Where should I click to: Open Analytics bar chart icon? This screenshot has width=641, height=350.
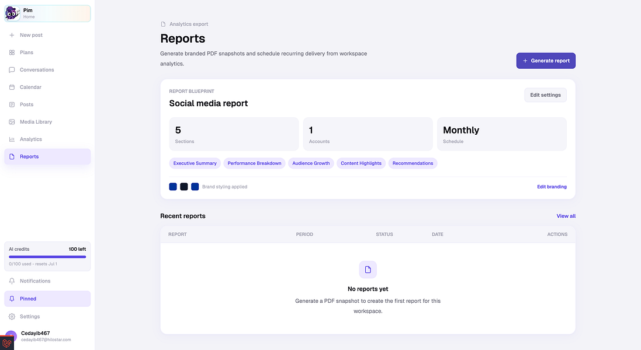pyautogui.click(x=12, y=139)
